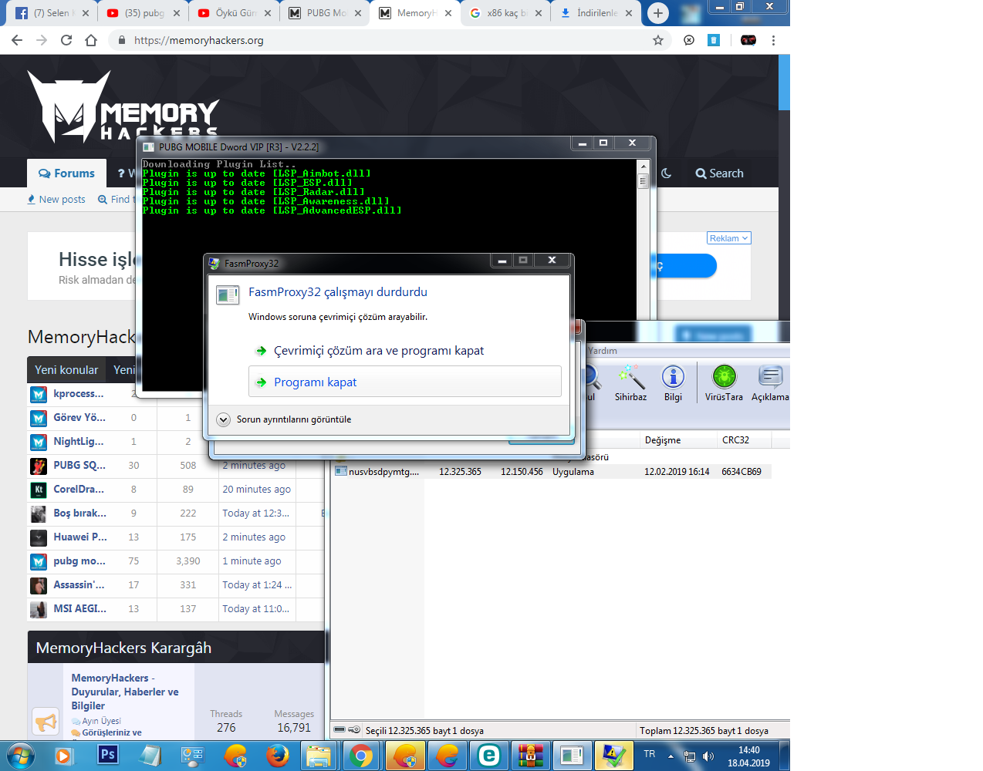This screenshot has height=771, width=983.
Task: Click megaphone icon in Karargâh section
Action: [x=46, y=722]
